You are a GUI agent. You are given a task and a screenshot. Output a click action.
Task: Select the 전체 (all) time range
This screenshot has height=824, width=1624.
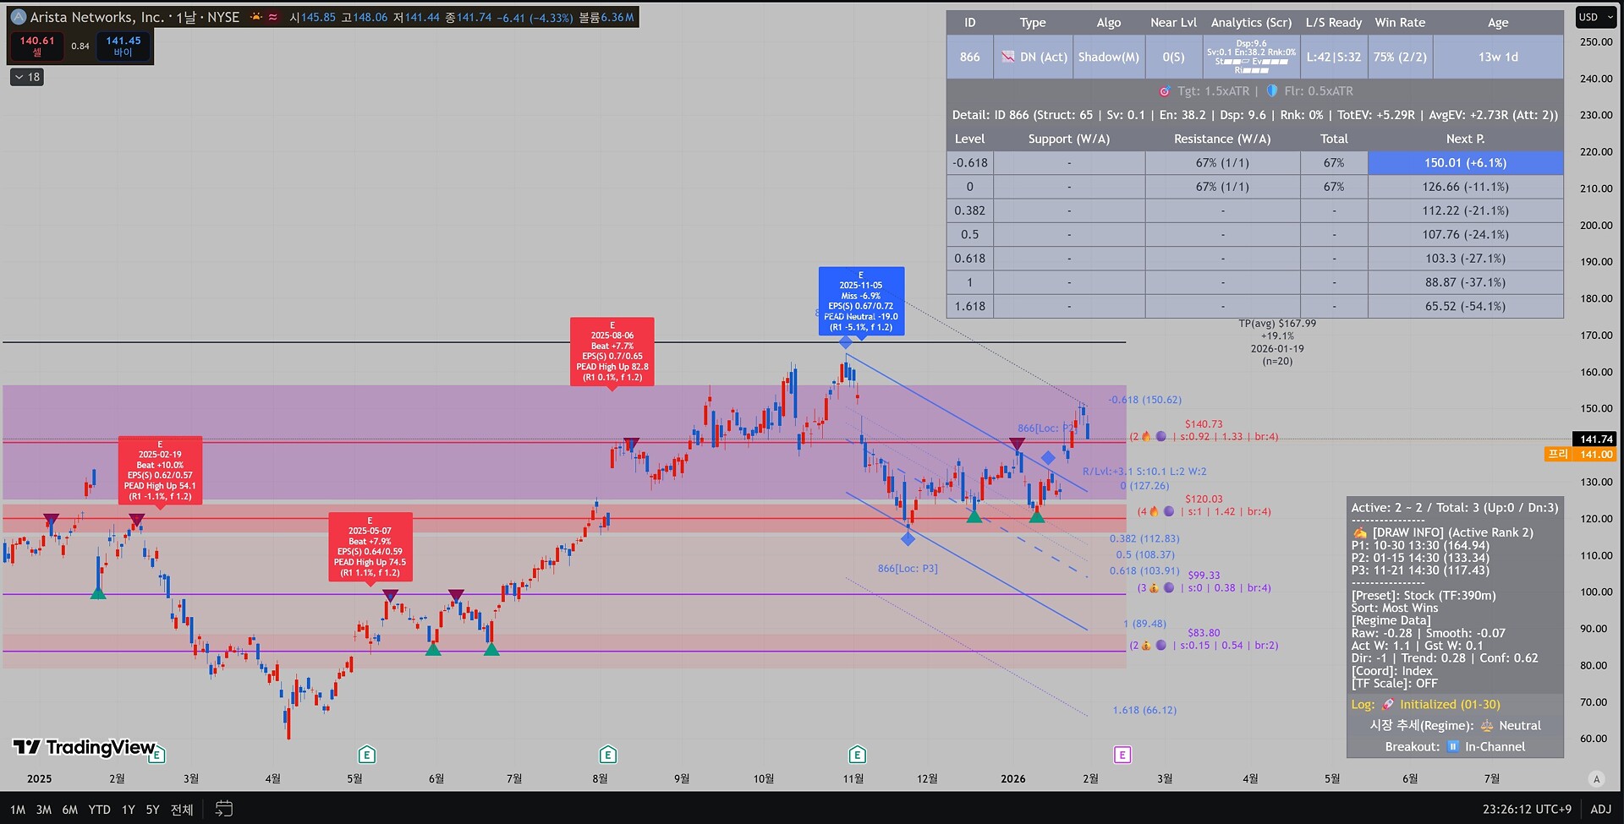(x=182, y=809)
